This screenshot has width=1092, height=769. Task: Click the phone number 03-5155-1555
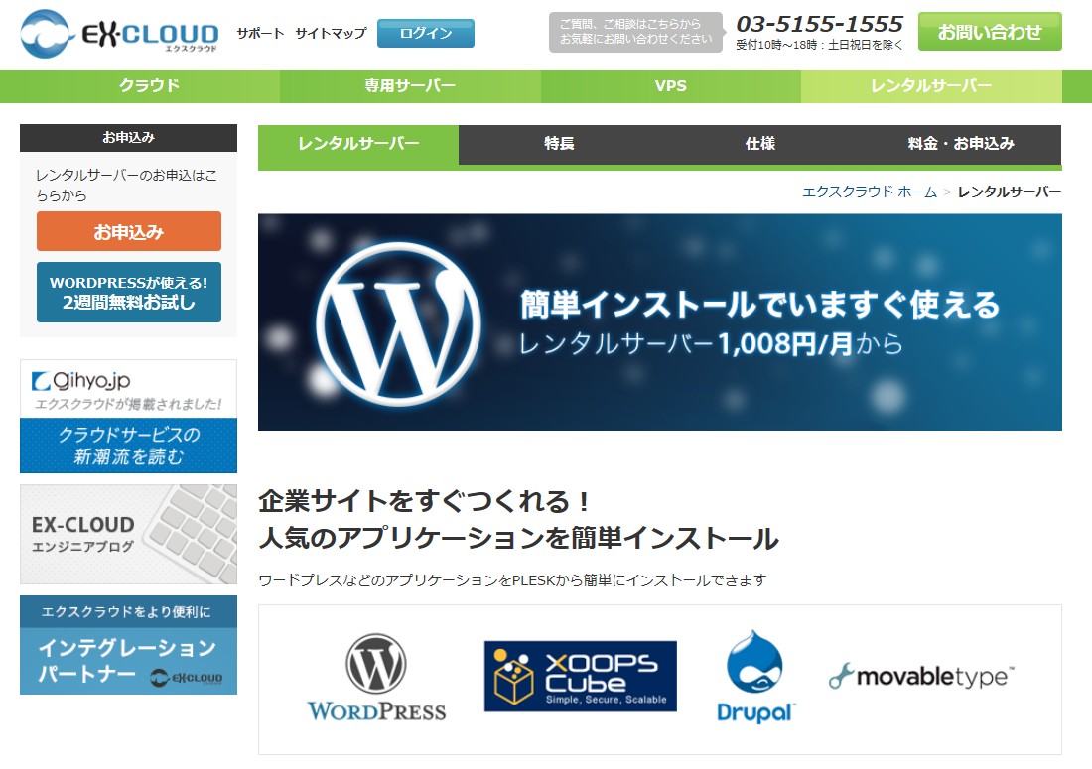[x=820, y=25]
